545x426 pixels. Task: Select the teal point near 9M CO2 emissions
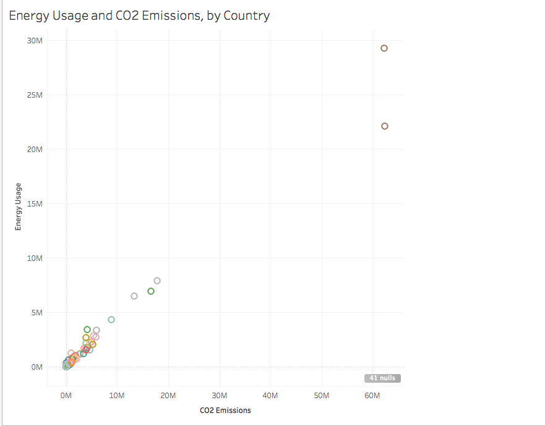[x=111, y=320]
